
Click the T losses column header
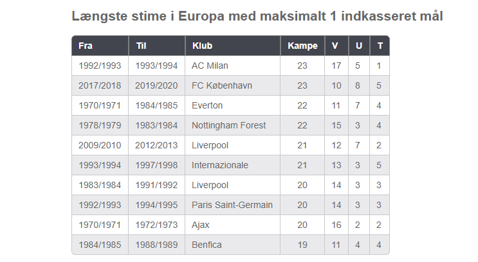[380, 46]
